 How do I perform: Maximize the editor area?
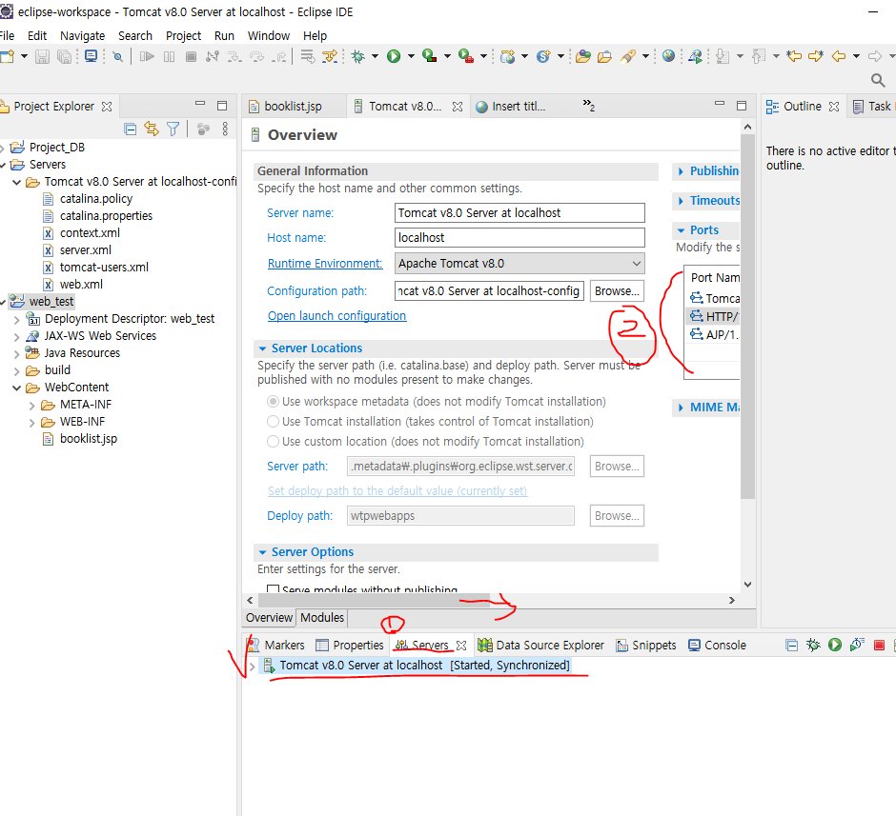742,106
